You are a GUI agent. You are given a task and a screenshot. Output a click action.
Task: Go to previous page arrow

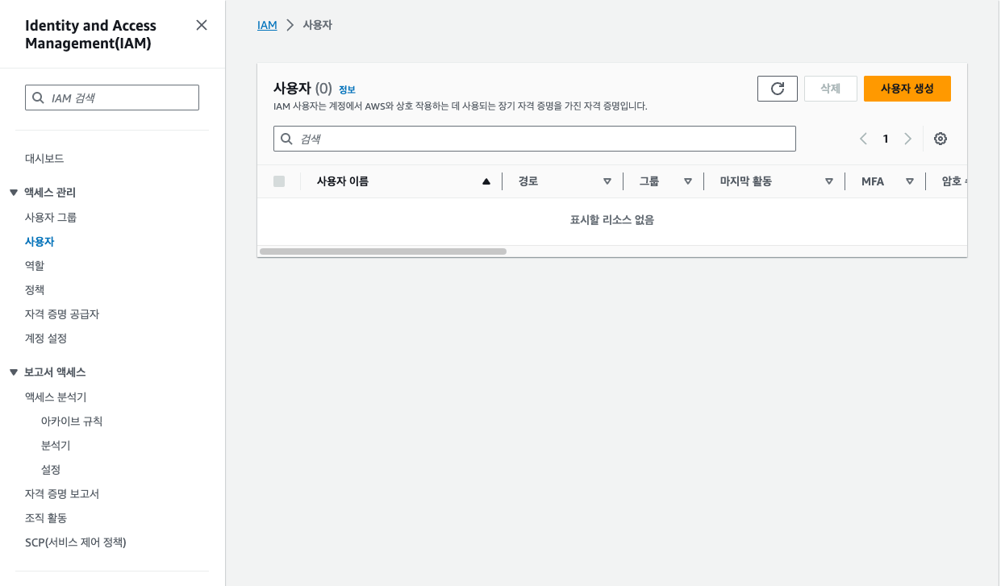click(863, 139)
